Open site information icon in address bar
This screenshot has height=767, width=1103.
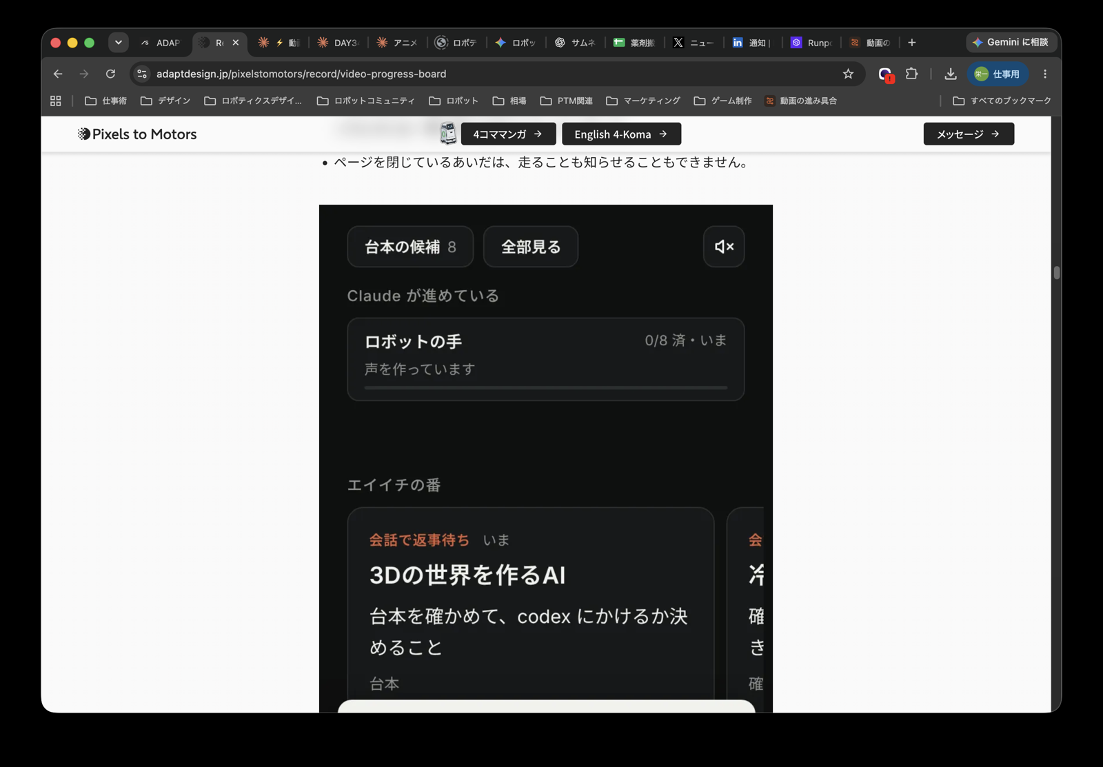point(142,74)
